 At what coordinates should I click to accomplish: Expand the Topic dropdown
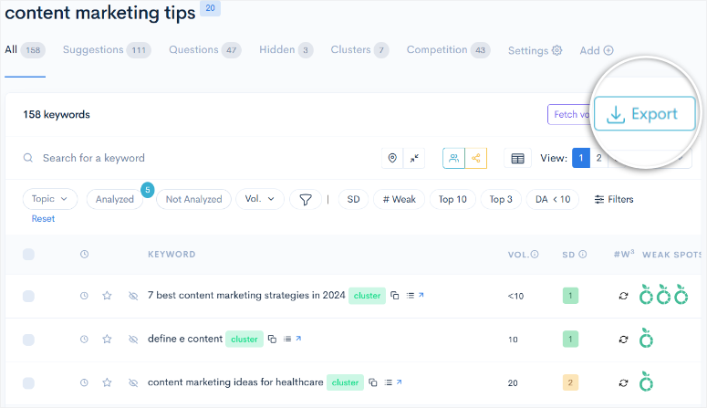49,199
